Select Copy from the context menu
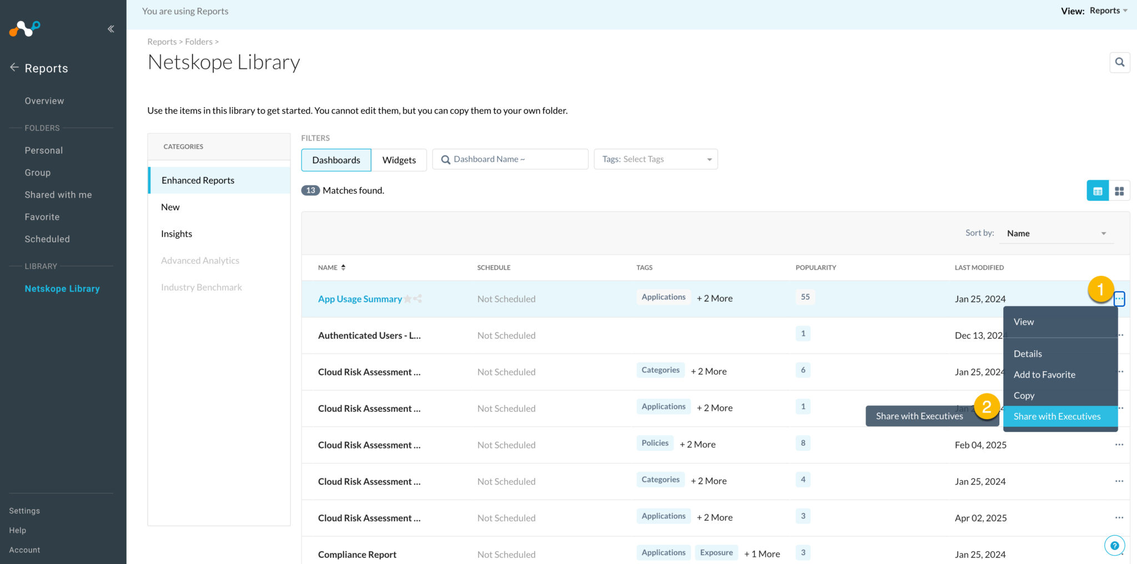The height and width of the screenshot is (564, 1137). (x=1024, y=395)
